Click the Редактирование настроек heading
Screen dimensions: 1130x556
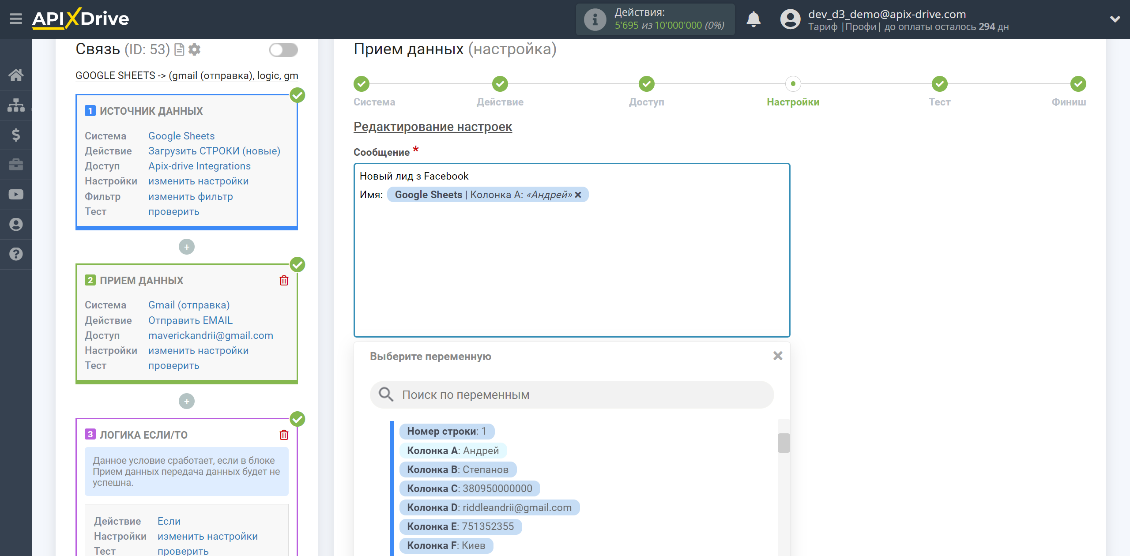coord(433,127)
